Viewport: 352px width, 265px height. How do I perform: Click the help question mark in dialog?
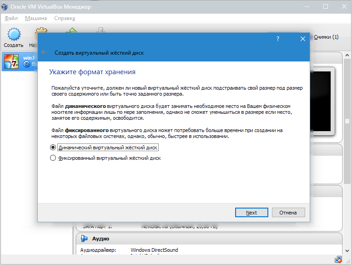tap(278, 39)
